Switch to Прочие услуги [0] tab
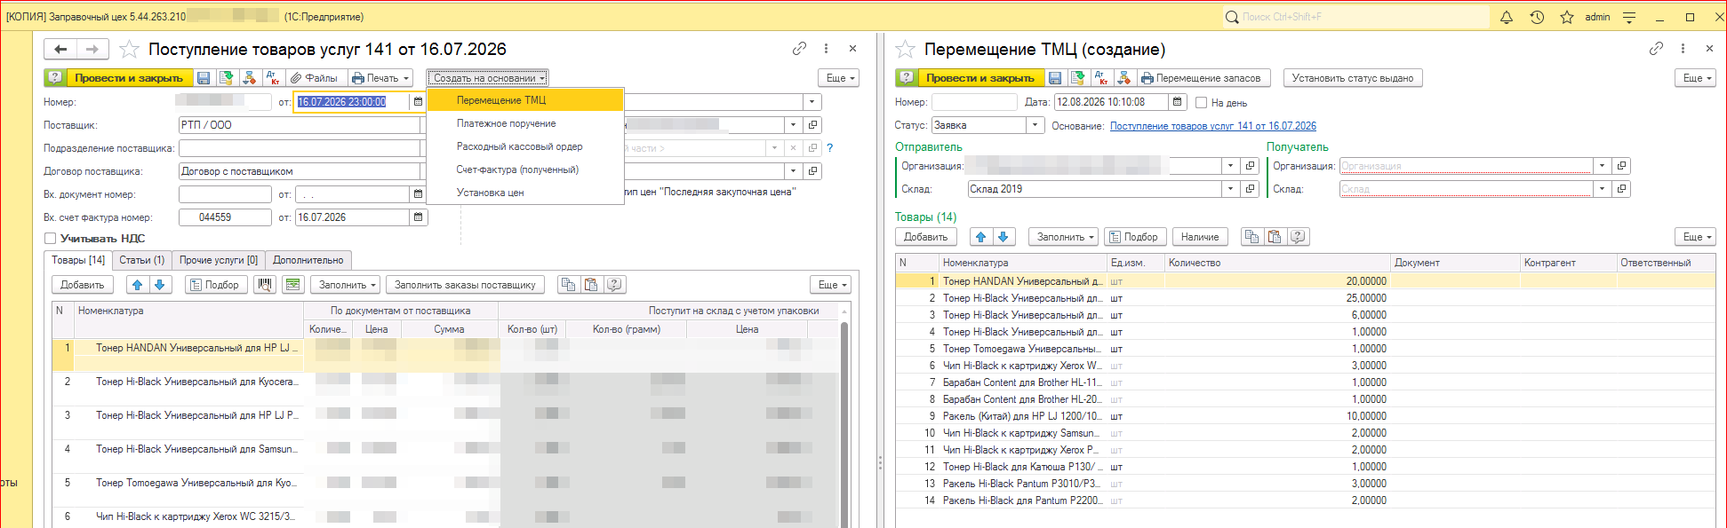This screenshot has height=528, width=1727. [x=219, y=260]
